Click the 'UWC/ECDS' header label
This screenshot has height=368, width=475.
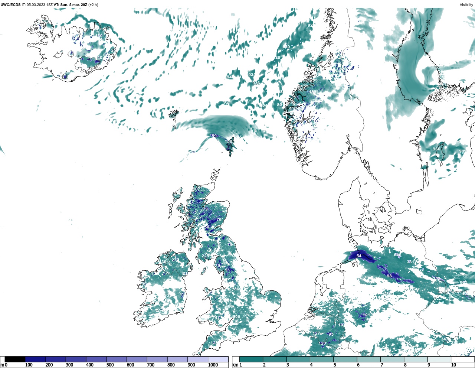tap(10, 5)
